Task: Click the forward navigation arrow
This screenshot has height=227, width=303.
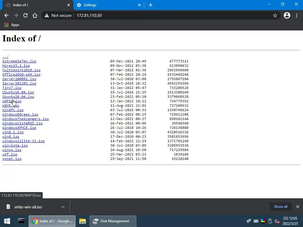Action: [x=16, y=15]
